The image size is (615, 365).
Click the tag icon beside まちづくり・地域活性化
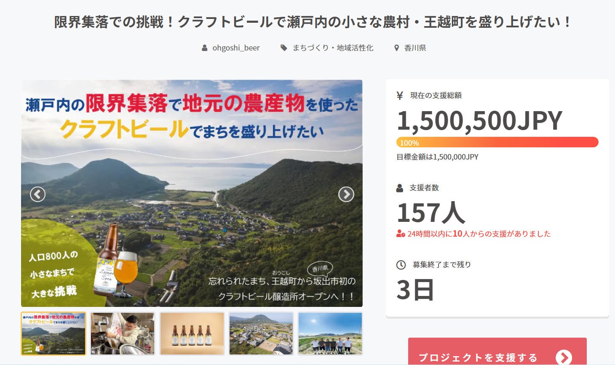[284, 48]
